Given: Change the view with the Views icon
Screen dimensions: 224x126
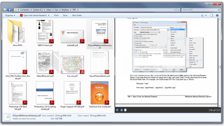Looking at the screenshot, I should 202,15.
